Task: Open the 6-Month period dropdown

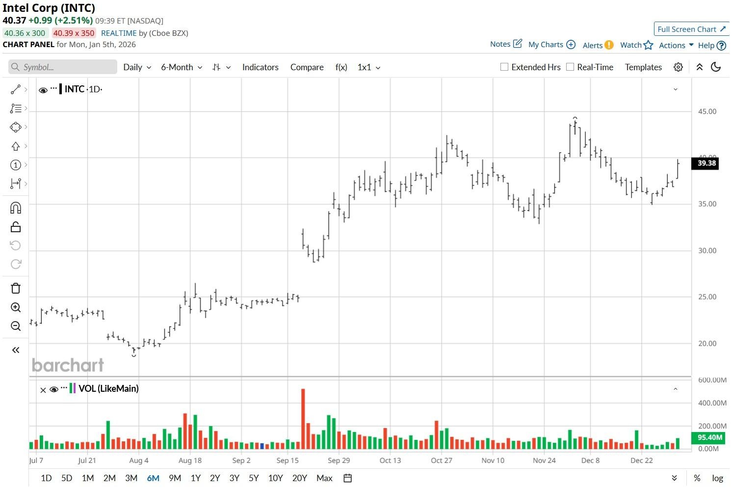Action: coord(182,67)
